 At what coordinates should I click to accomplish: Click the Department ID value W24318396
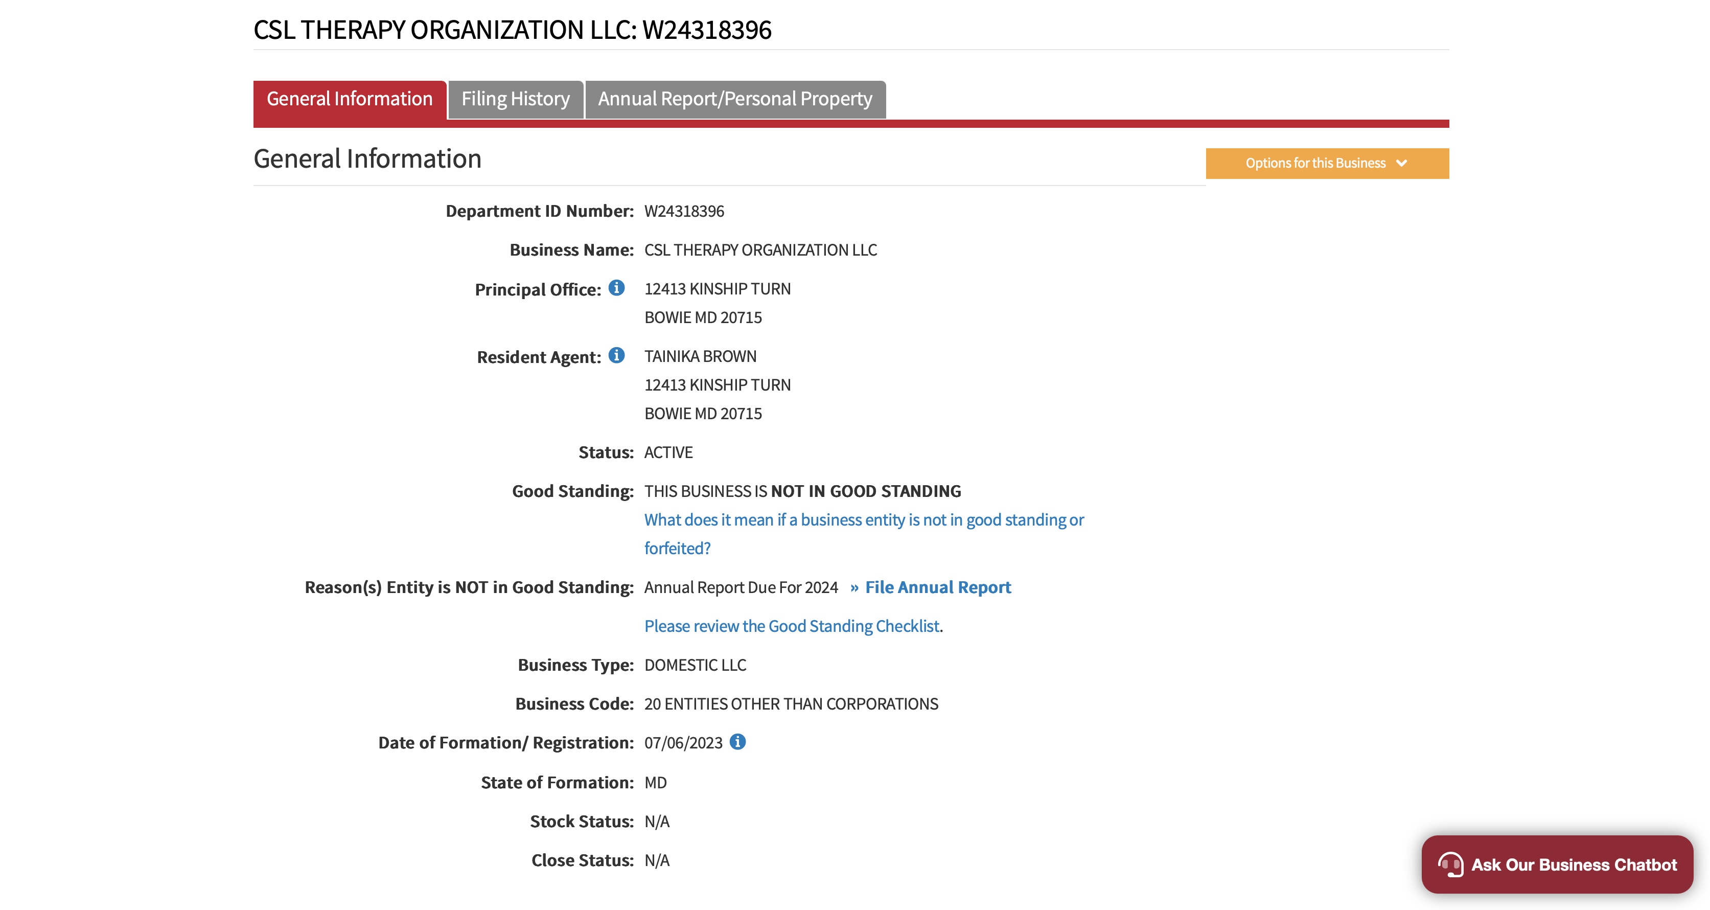click(684, 211)
